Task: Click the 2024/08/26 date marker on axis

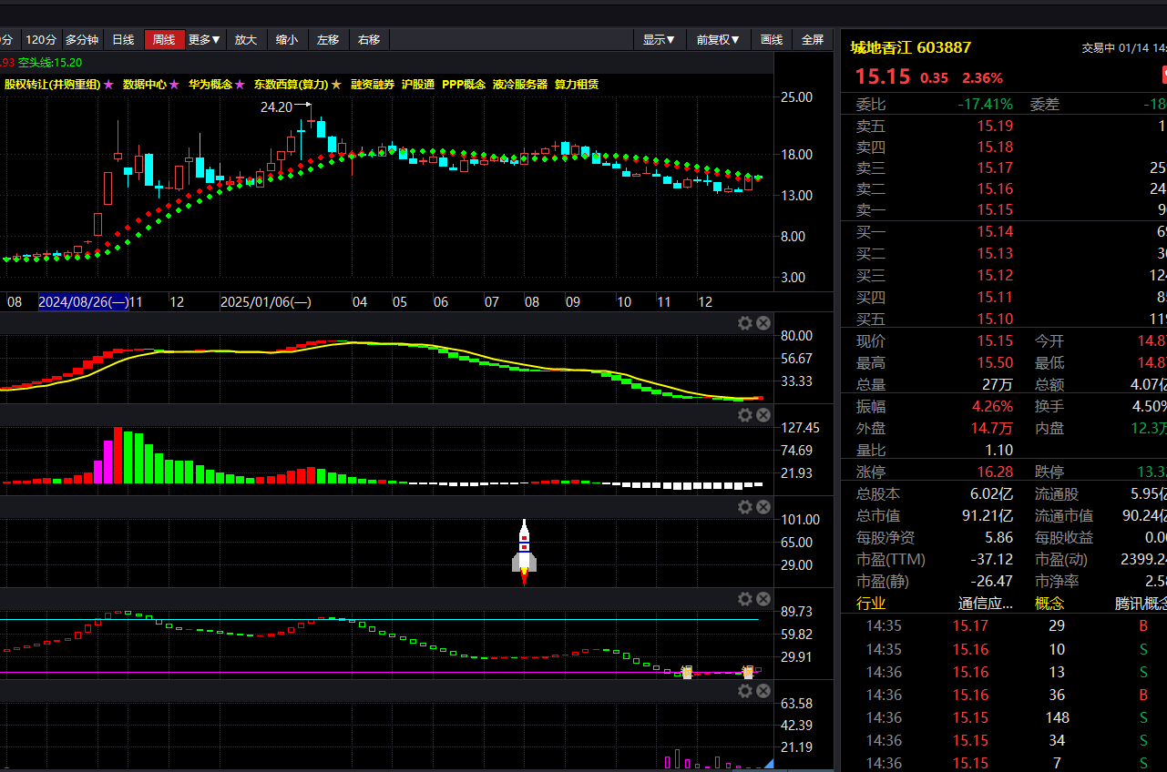Action: click(x=84, y=302)
